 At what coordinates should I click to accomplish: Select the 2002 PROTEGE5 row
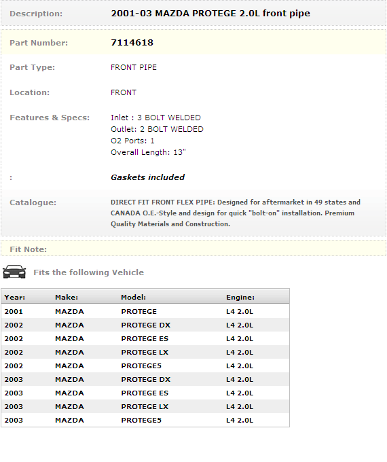pos(145,366)
